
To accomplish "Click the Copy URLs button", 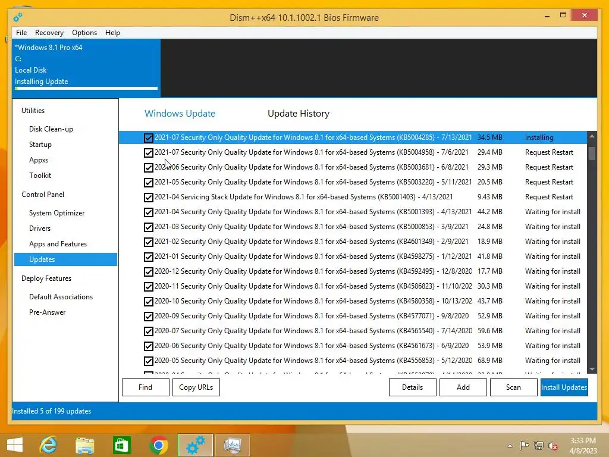I will pyautogui.click(x=196, y=387).
